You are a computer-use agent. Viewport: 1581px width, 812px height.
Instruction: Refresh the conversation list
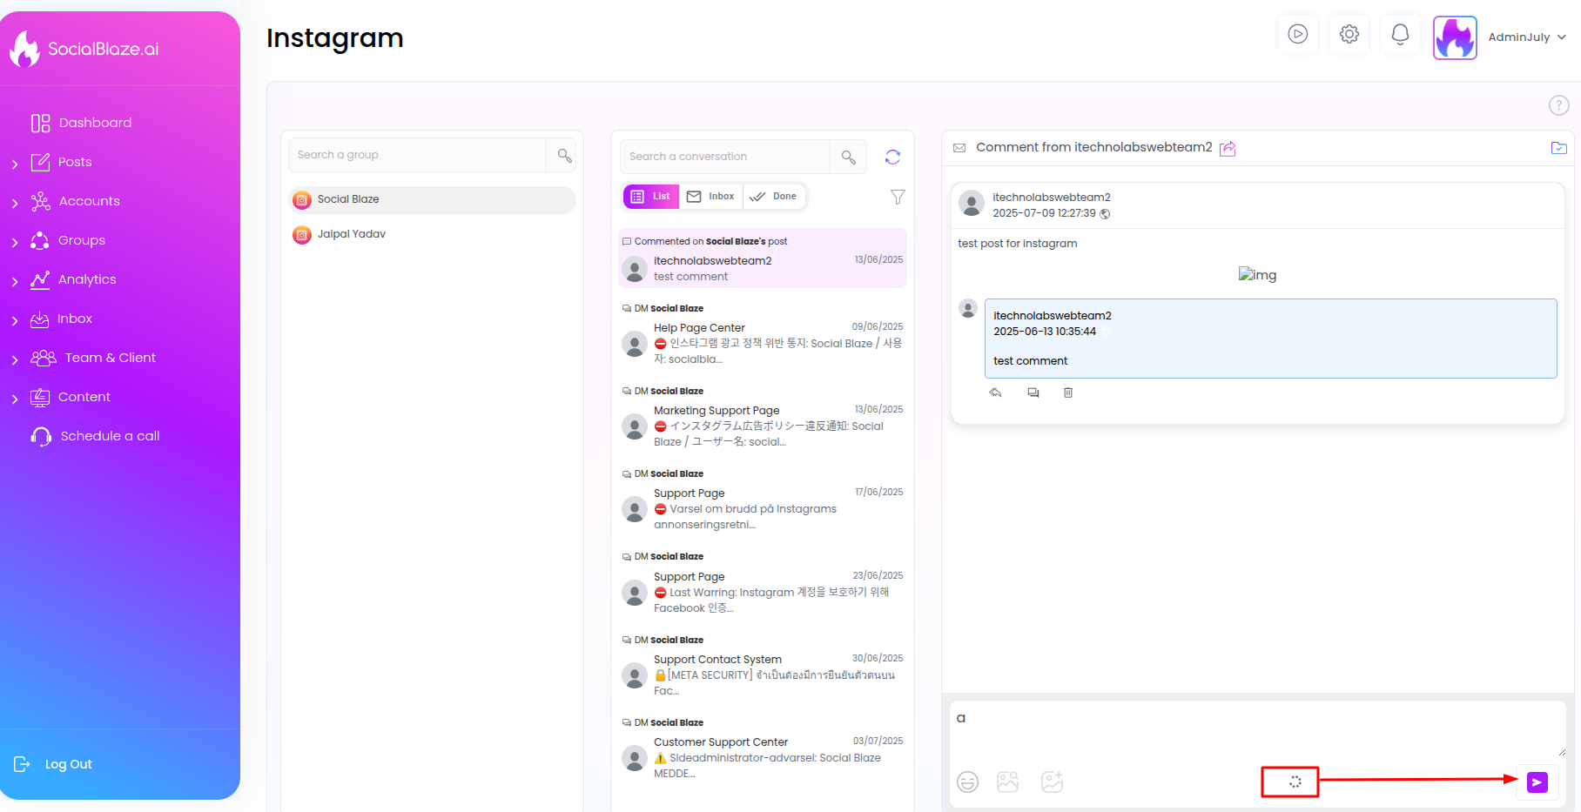point(892,157)
